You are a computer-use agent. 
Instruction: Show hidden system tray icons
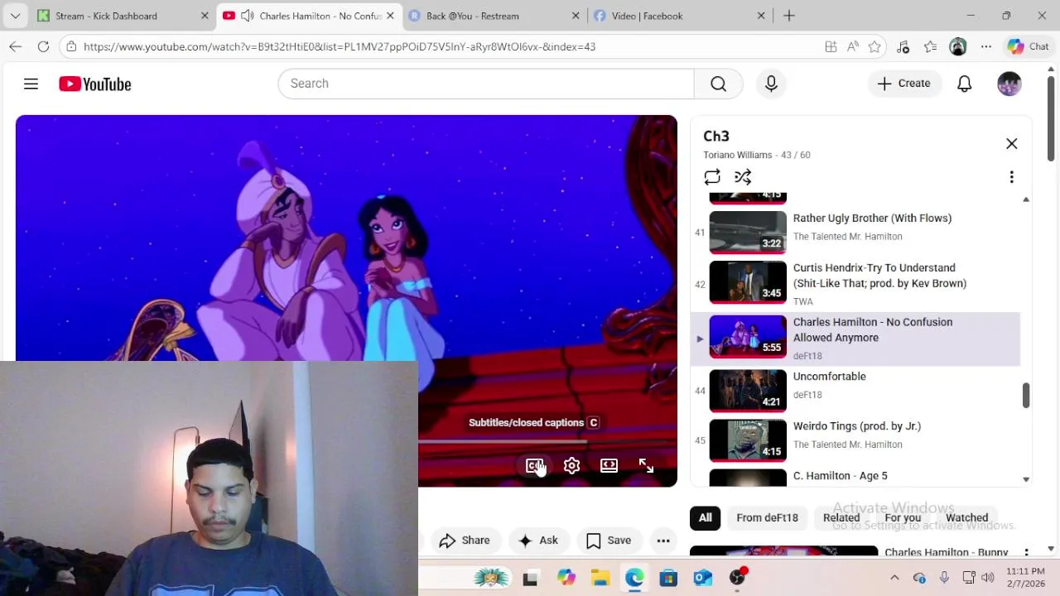(x=894, y=578)
